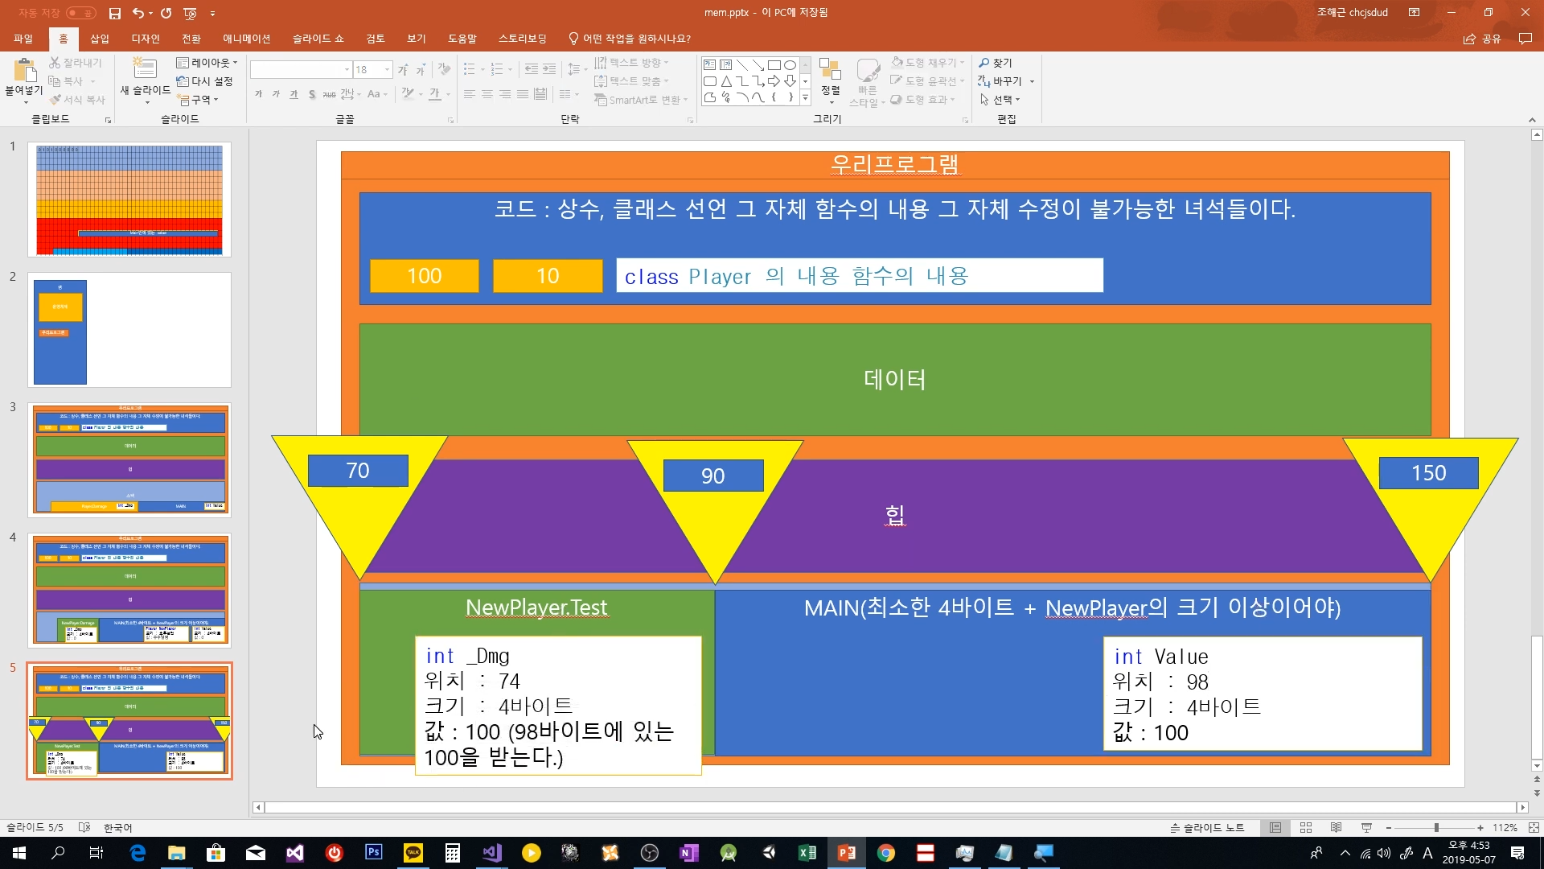
Task: Click the zoom slider handle
Action: (1436, 827)
